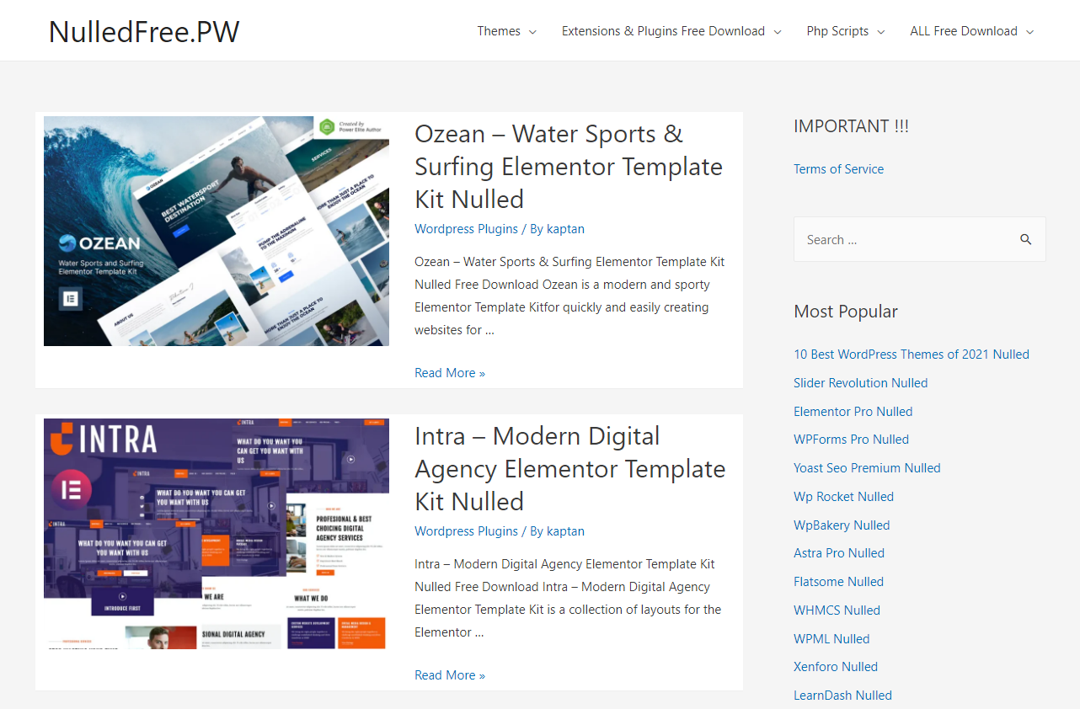Click the search magnifier icon
Viewport: 1080px width, 709px height.
[x=1025, y=239]
